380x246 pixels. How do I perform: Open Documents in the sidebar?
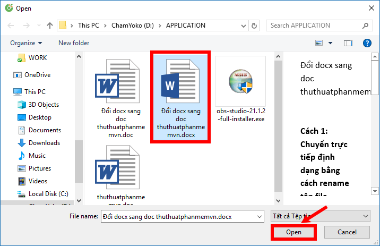pos(45,130)
